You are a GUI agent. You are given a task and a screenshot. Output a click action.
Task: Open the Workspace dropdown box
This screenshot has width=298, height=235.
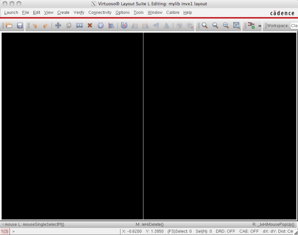[294, 26]
